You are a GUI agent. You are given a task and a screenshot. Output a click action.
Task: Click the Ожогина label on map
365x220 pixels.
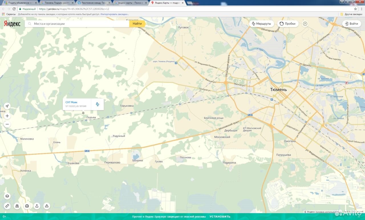point(289,141)
